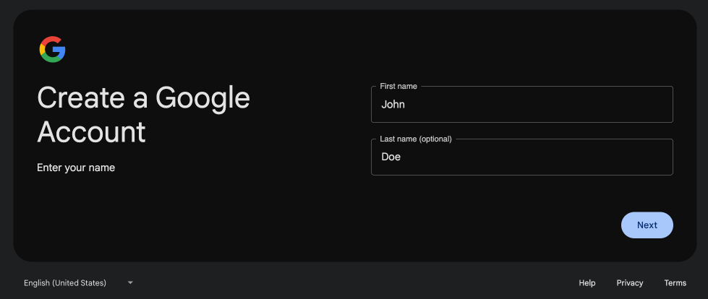
Task: Click the language dropdown arrow
Action: [130, 282]
